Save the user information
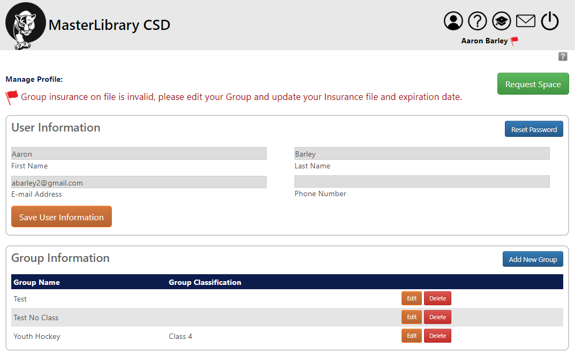The height and width of the screenshot is (356, 575). coord(61,217)
